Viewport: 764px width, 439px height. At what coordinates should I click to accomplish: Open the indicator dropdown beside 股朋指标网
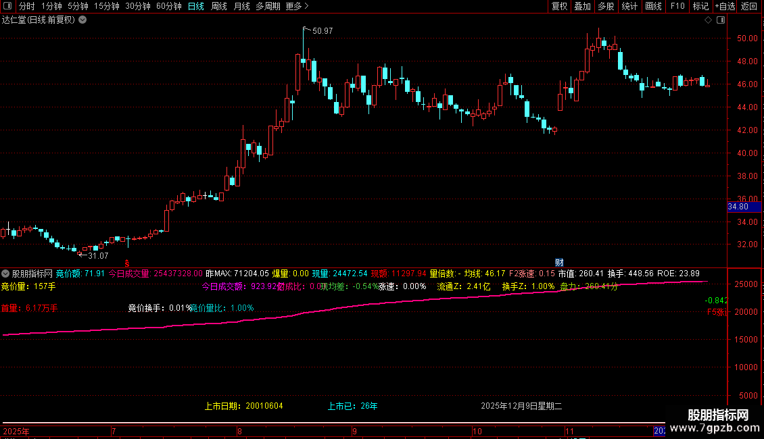(x=5, y=274)
